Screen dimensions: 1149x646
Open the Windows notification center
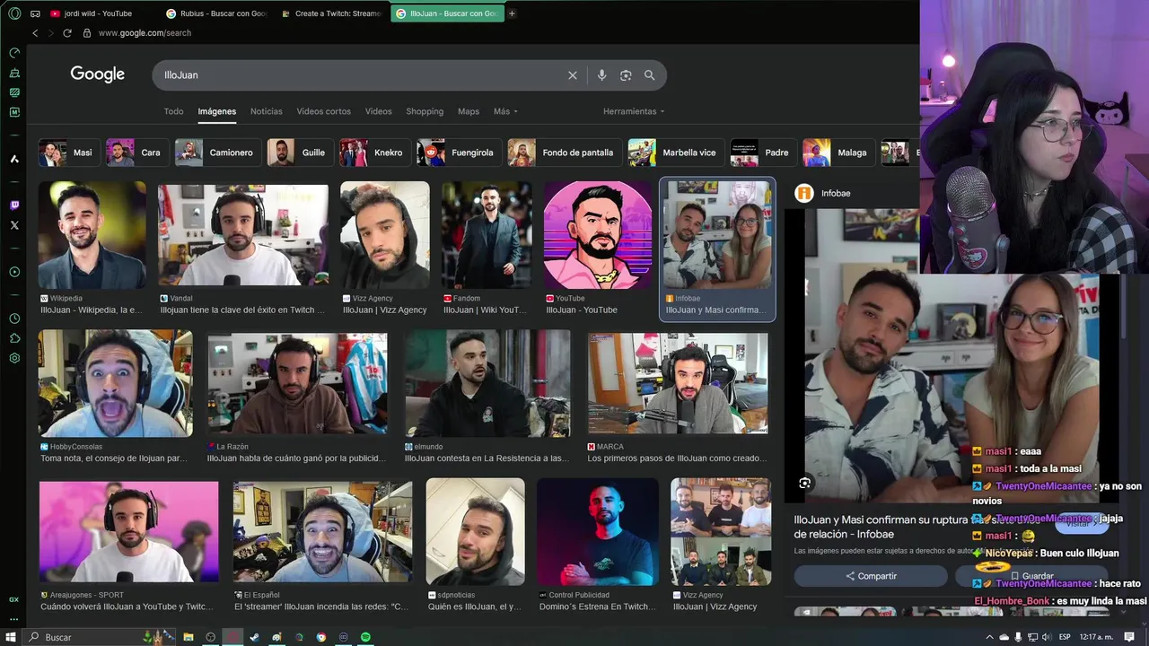click(x=1130, y=637)
